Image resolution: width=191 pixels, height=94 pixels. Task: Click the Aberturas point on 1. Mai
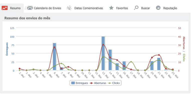tap(20, 69)
